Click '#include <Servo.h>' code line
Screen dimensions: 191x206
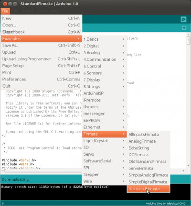(19, 160)
